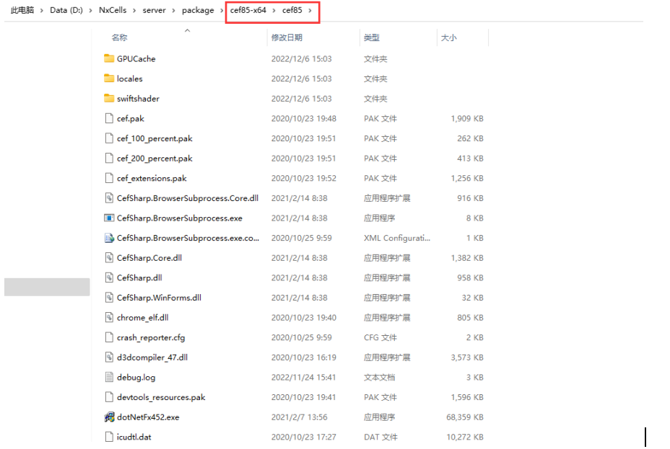Screen dimensions: 670x449
Task: Go to Data (D:) in address bar
Action: pos(66,11)
